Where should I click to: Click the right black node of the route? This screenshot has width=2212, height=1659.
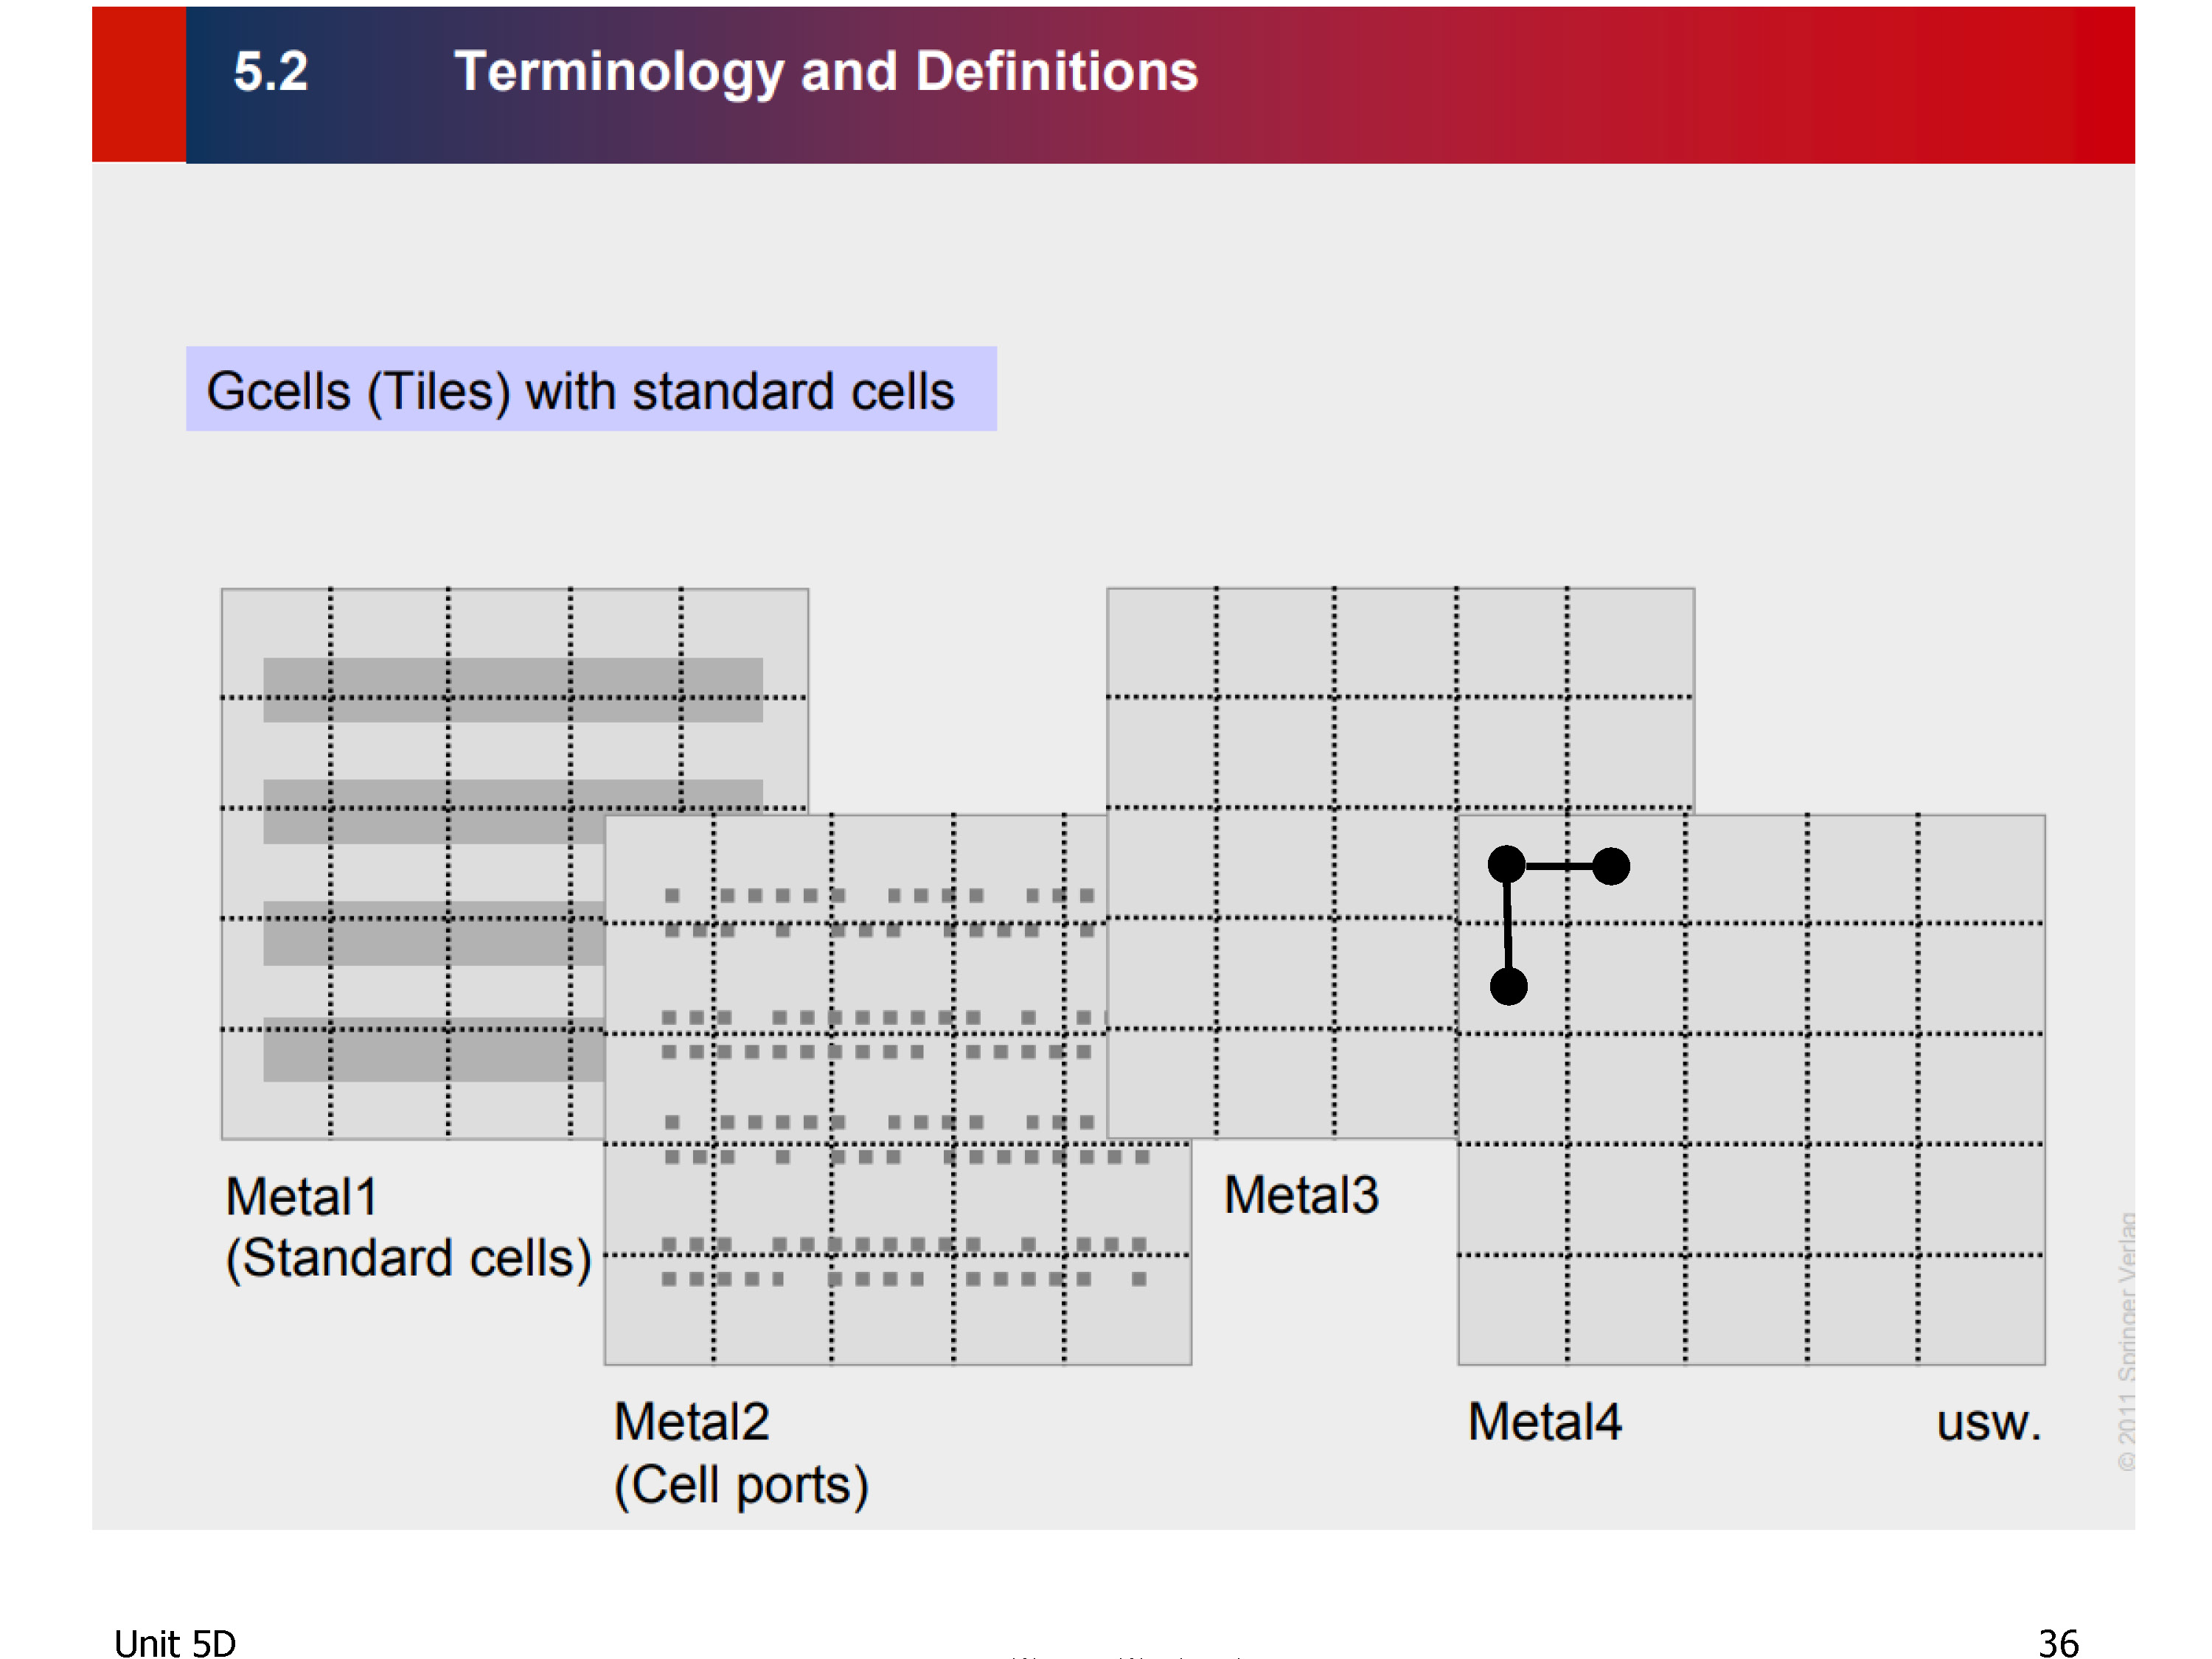click(x=1611, y=866)
